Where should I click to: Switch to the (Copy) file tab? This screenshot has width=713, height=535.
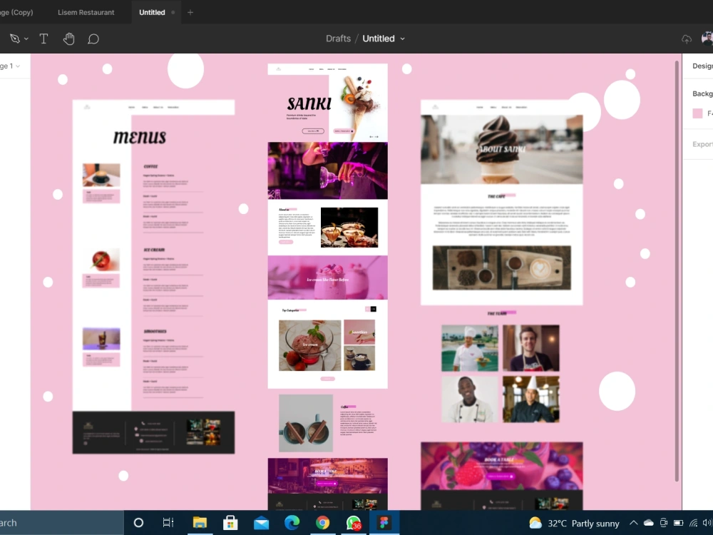[x=16, y=12]
